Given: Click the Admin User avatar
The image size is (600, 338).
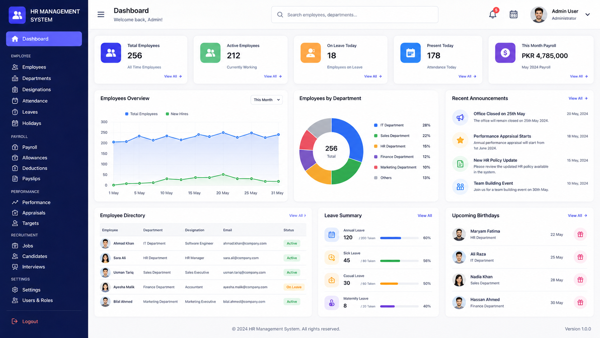Looking at the screenshot, I should point(539,15).
